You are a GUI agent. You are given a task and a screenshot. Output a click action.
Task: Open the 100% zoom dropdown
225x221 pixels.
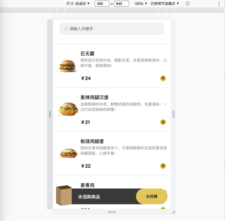[140, 4]
